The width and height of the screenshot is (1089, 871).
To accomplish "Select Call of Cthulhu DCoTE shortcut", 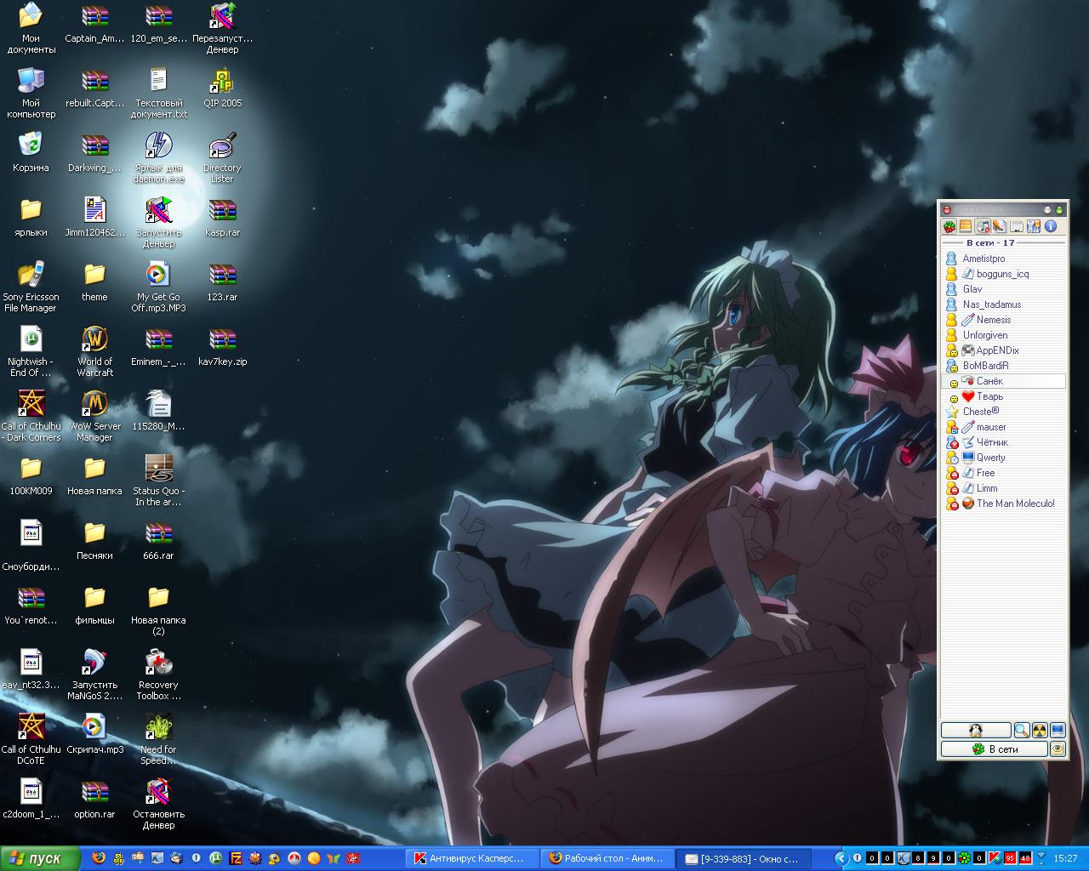I will pos(31,739).
